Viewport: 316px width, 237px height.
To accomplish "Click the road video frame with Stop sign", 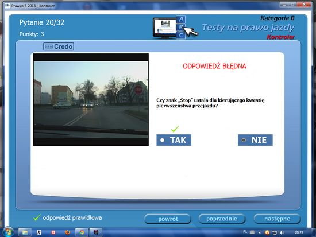I will coord(91,99).
